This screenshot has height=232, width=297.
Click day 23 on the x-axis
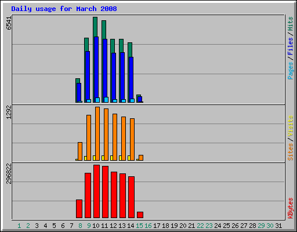point(209,226)
